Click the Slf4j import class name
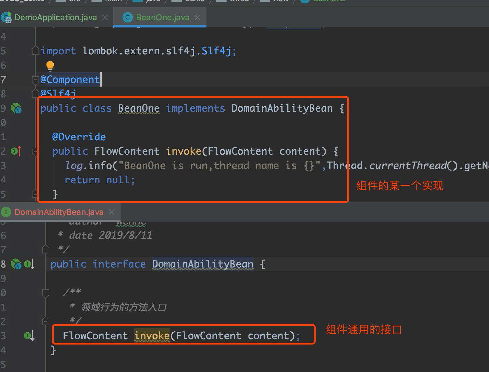This screenshot has height=372, width=489. coord(216,51)
